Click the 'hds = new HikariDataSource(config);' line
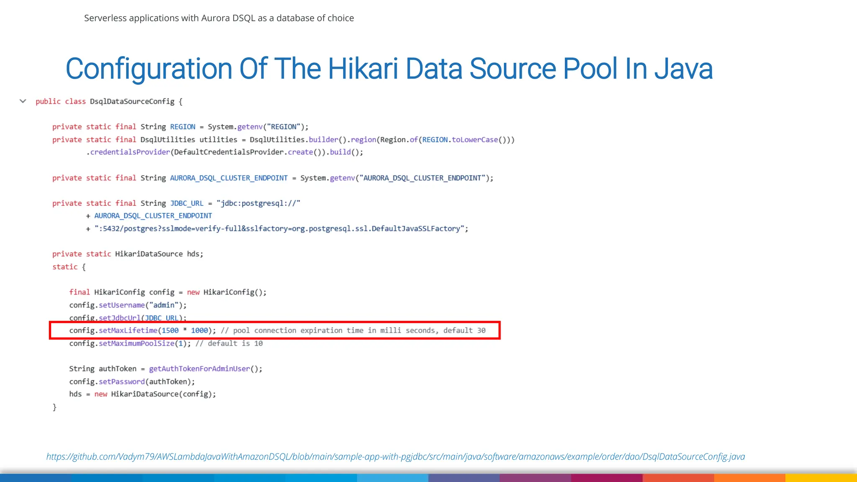857x482 pixels. point(143,394)
